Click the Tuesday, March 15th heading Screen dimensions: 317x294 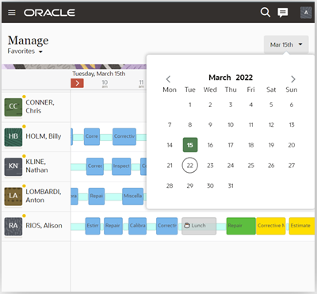point(99,74)
